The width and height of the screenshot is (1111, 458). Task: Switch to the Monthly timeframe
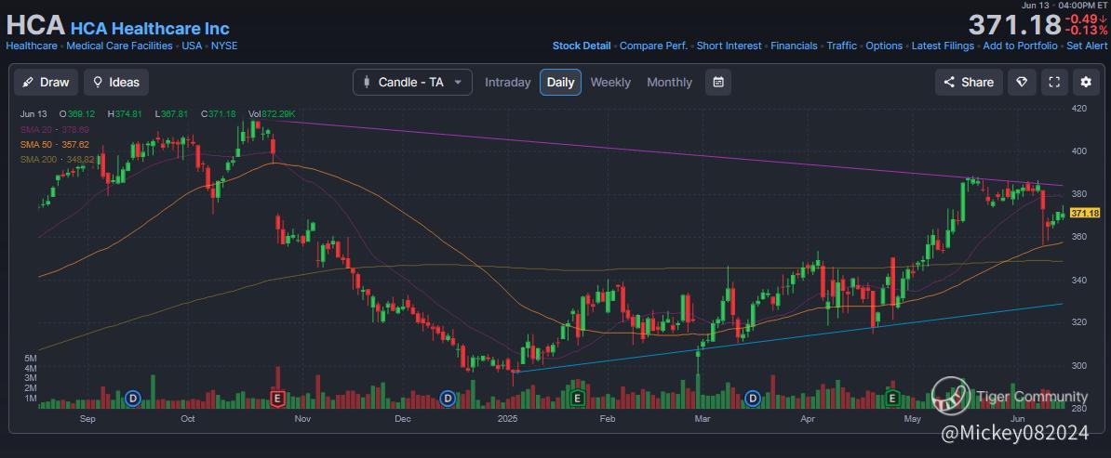pos(669,82)
